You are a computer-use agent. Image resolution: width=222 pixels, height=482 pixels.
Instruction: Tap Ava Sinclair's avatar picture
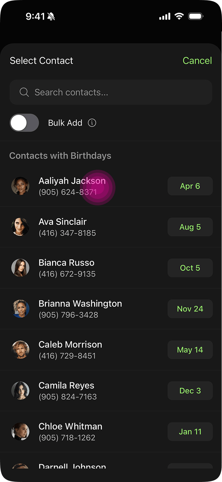tap(20, 227)
